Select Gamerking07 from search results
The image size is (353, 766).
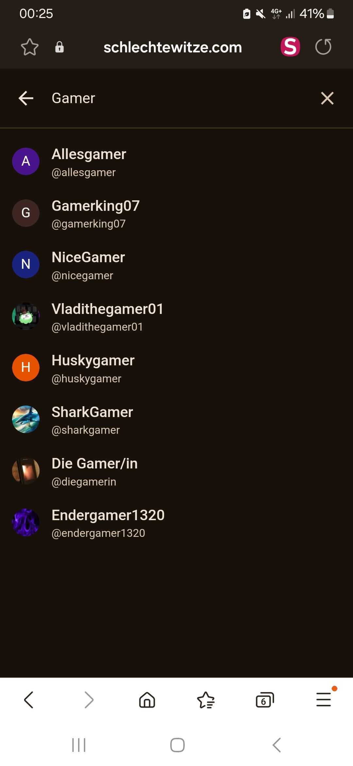point(176,213)
